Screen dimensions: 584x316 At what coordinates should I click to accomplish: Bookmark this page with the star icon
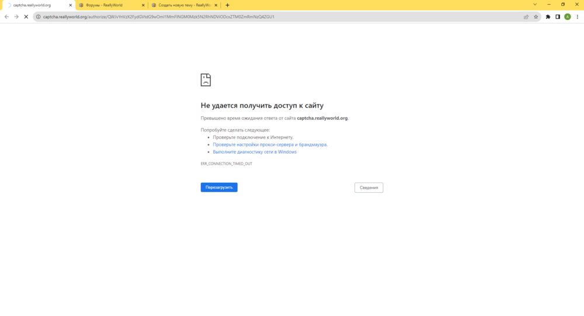click(x=536, y=17)
